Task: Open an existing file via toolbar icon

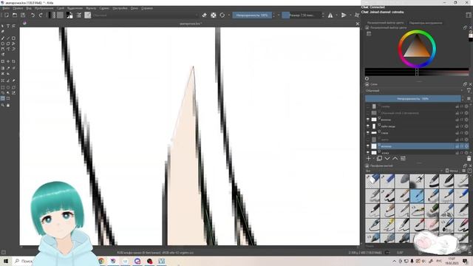Action: pyautogui.click(x=15, y=15)
